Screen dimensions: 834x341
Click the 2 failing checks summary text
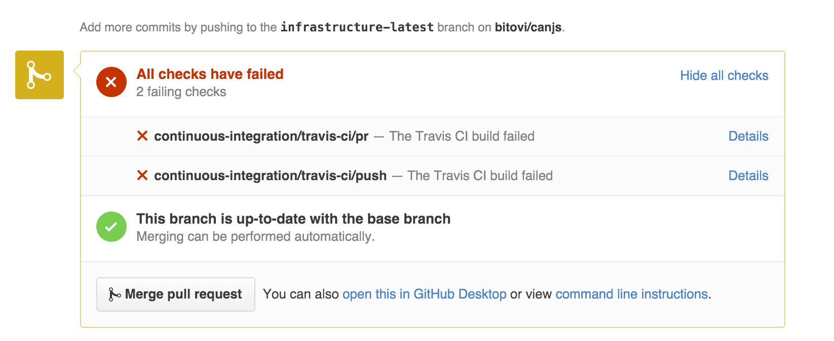coord(181,92)
